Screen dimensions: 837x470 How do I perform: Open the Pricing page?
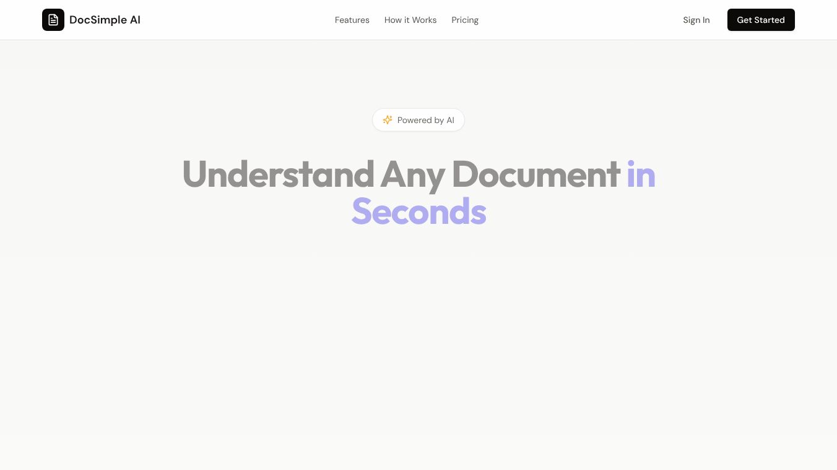(x=465, y=20)
